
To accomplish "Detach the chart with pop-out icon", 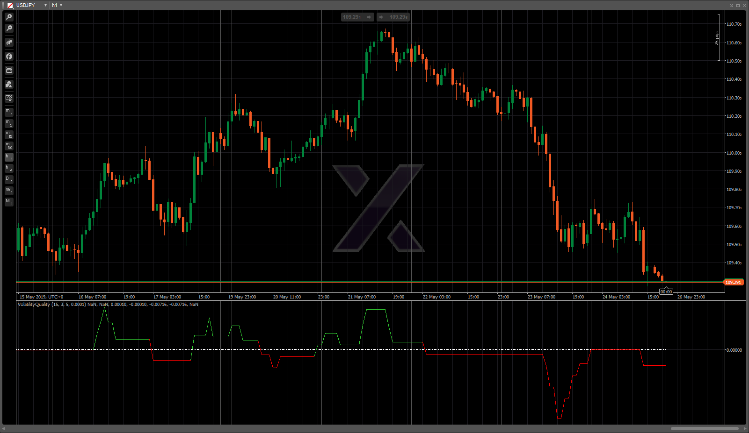I will 731,5.
